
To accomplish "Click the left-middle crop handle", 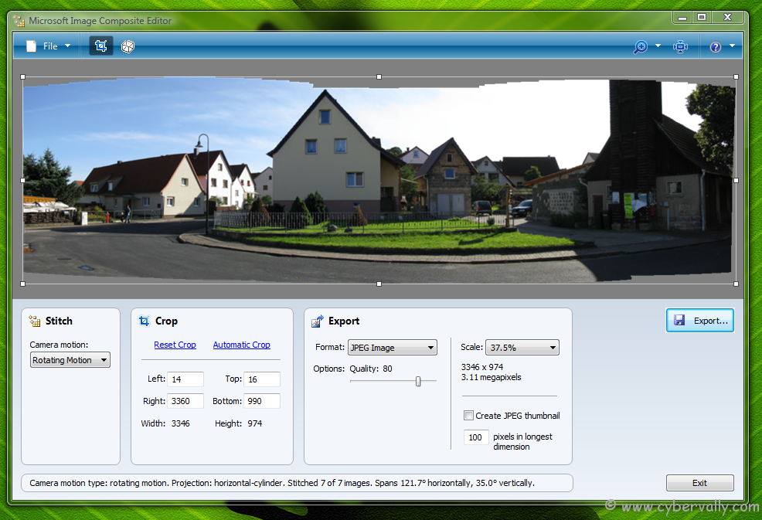I will point(23,180).
